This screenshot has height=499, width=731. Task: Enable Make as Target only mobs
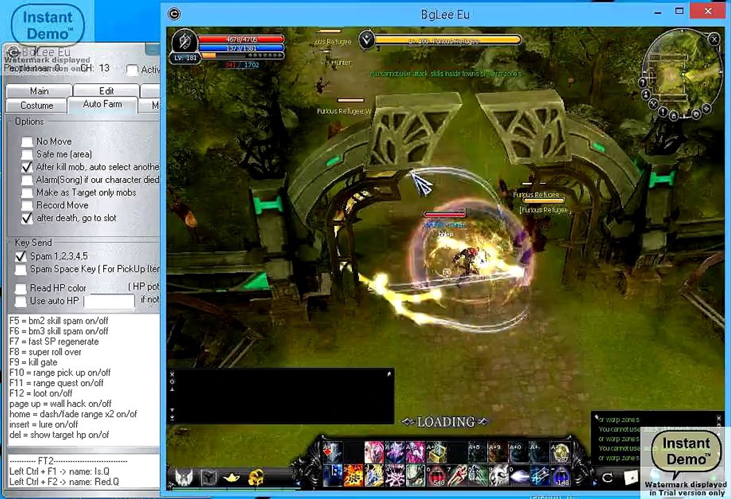click(x=27, y=193)
